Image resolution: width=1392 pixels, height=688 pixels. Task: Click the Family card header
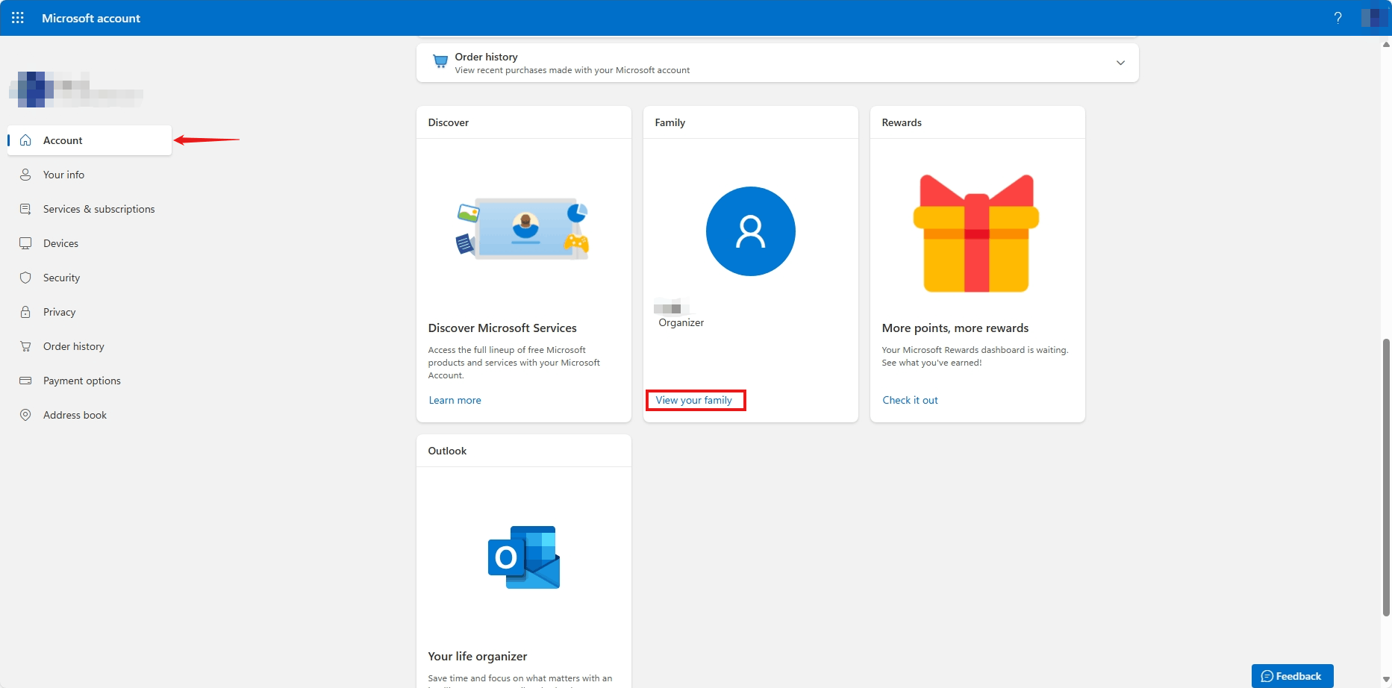coord(670,122)
